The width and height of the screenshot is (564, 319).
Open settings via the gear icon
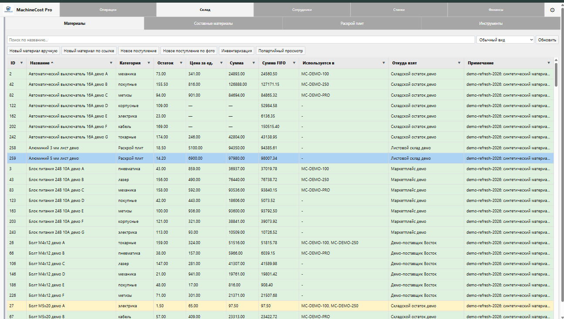(552, 10)
